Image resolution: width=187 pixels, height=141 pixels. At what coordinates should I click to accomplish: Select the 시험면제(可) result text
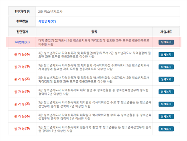47,21
